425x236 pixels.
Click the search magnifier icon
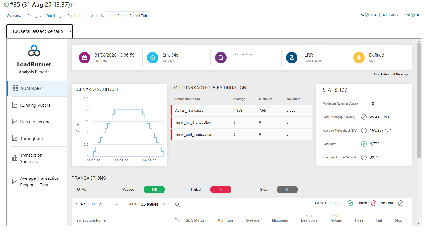[x=177, y=205]
